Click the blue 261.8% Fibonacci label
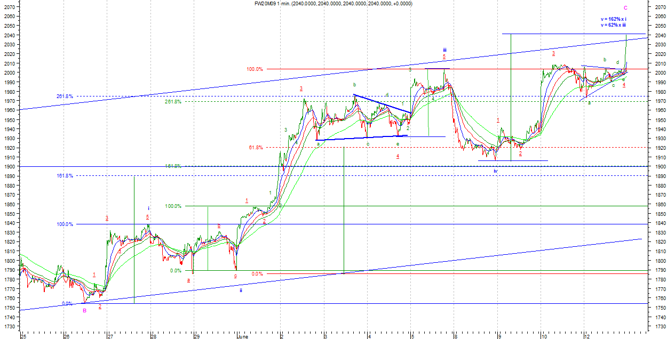Screen dimensions: 667x339 tap(65, 96)
